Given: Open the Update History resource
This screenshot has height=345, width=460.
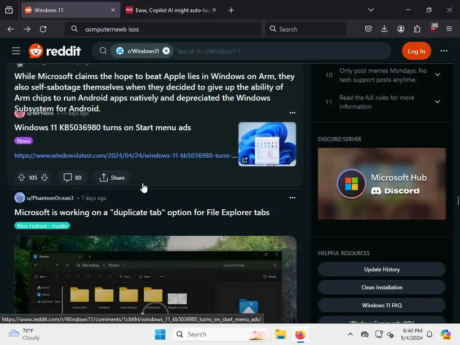Looking at the screenshot, I should pos(382,270).
